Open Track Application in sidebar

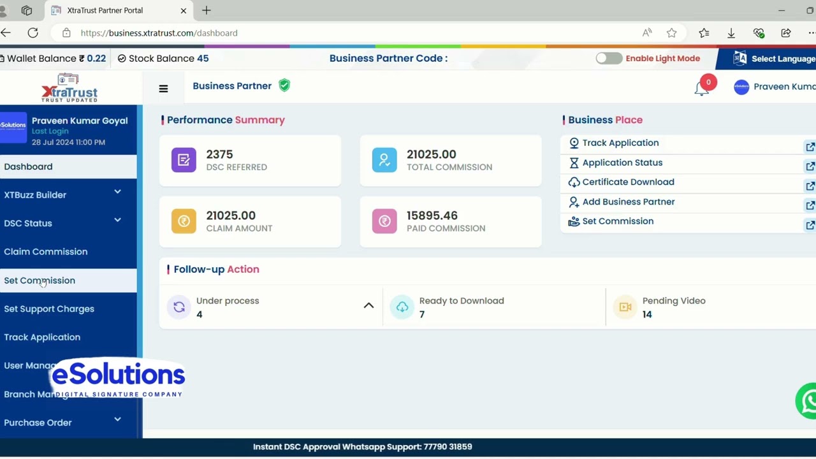tap(68, 337)
